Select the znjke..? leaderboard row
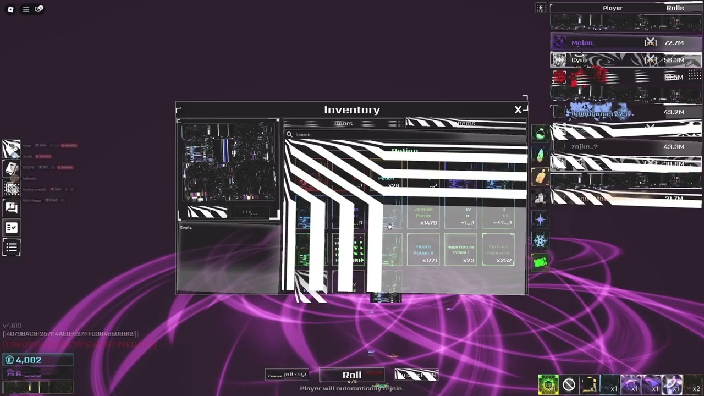704x396 pixels. pos(626,146)
